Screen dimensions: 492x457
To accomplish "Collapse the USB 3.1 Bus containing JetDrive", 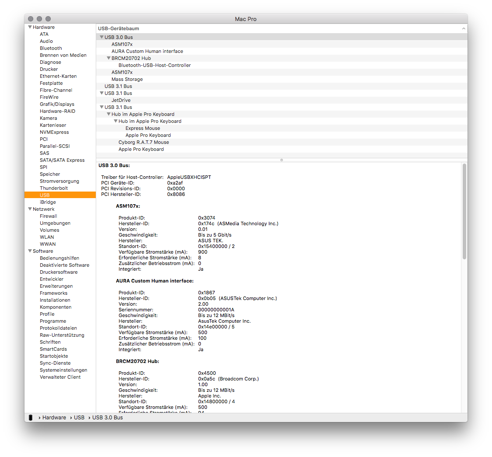I will click(x=101, y=93).
